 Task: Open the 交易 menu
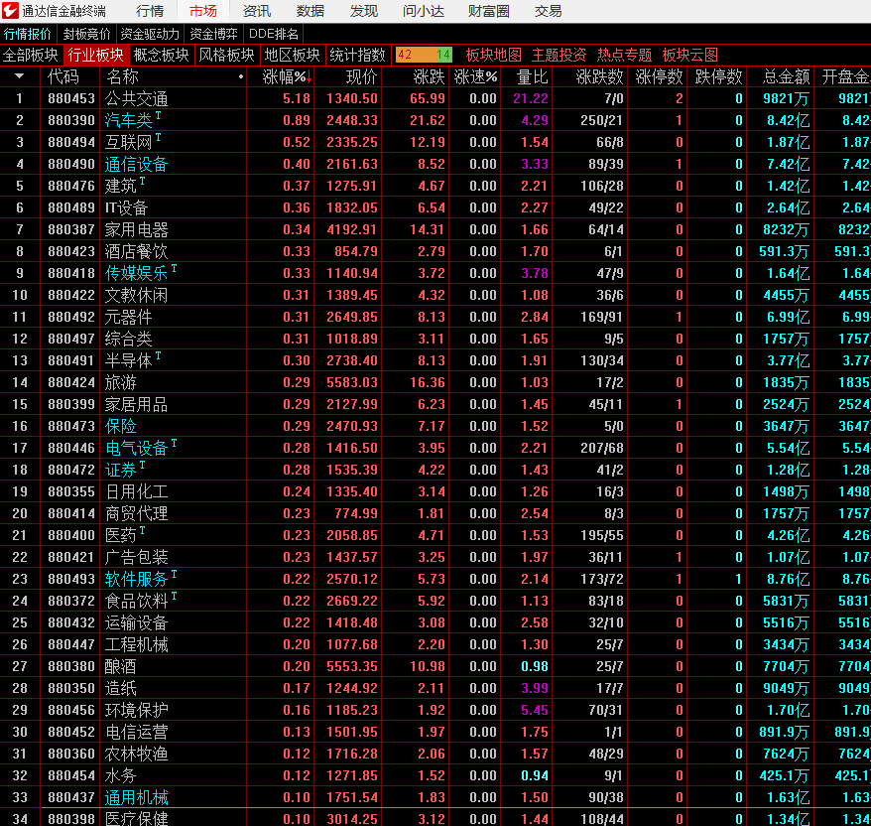point(549,11)
